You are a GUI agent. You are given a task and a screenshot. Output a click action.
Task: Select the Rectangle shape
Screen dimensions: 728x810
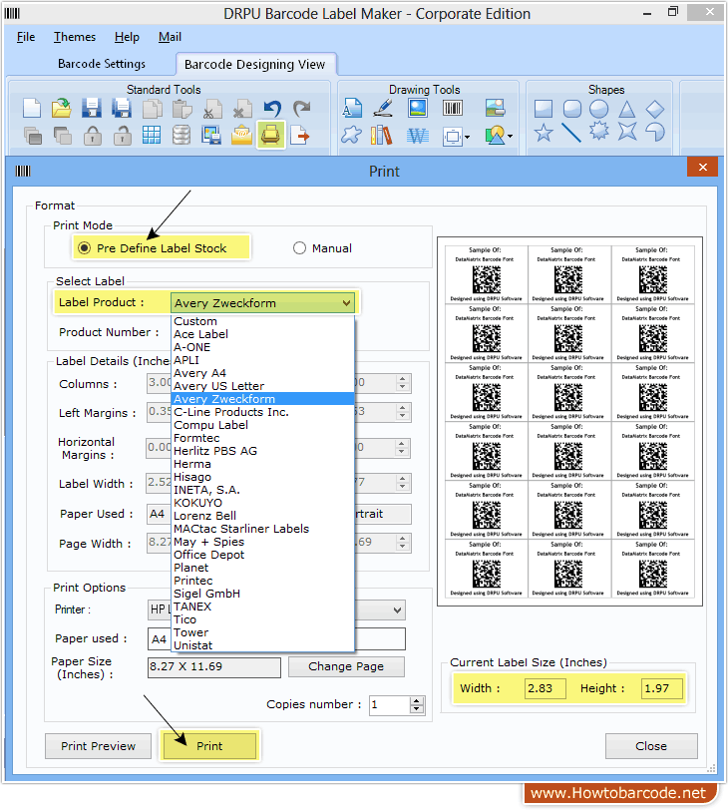pyautogui.click(x=544, y=109)
